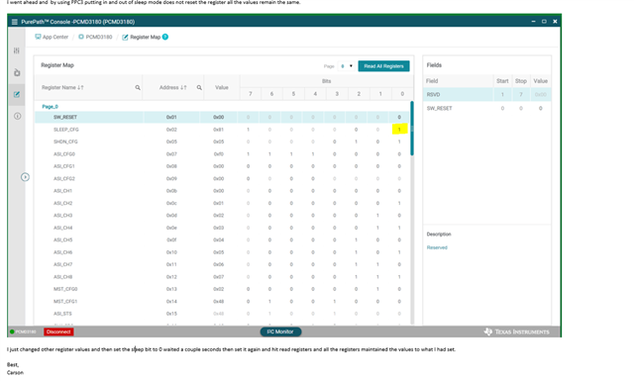Search by Address magnifier icon
This screenshot has width=634, height=381.
(199, 88)
